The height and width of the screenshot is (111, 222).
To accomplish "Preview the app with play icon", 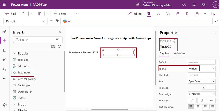I will [x=188, y=14].
